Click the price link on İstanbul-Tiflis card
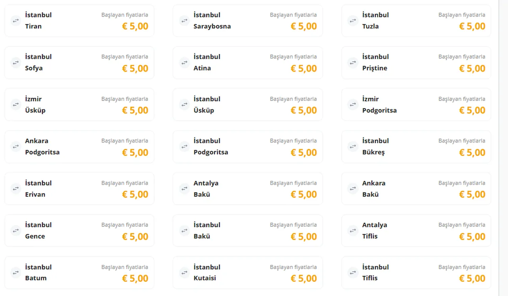The image size is (508, 296). (472, 278)
